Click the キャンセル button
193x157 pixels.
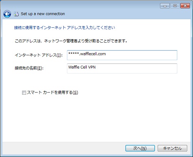point(172,148)
